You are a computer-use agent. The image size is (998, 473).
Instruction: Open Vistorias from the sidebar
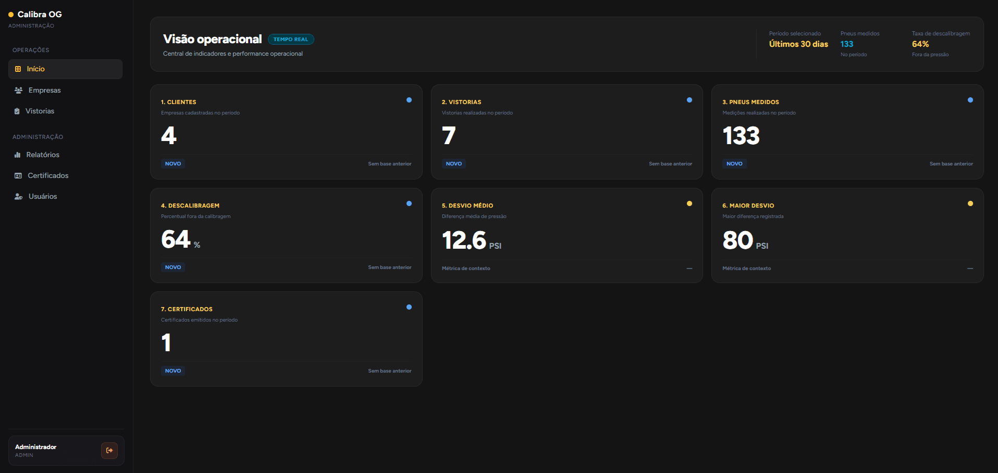click(x=65, y=111)
